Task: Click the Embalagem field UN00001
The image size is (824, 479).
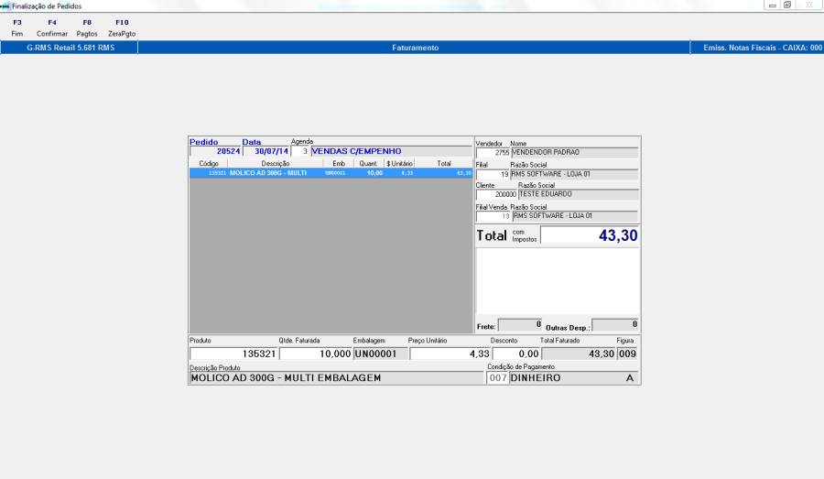Action: (x=381, y=354)
